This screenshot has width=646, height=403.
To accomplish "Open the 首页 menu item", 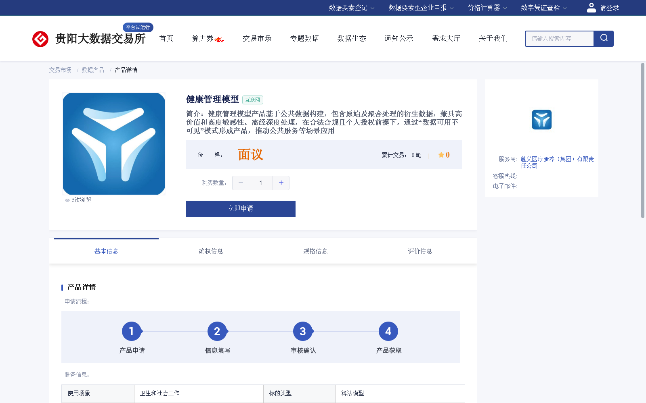I will pyautogui.click(x=166, y=38).
